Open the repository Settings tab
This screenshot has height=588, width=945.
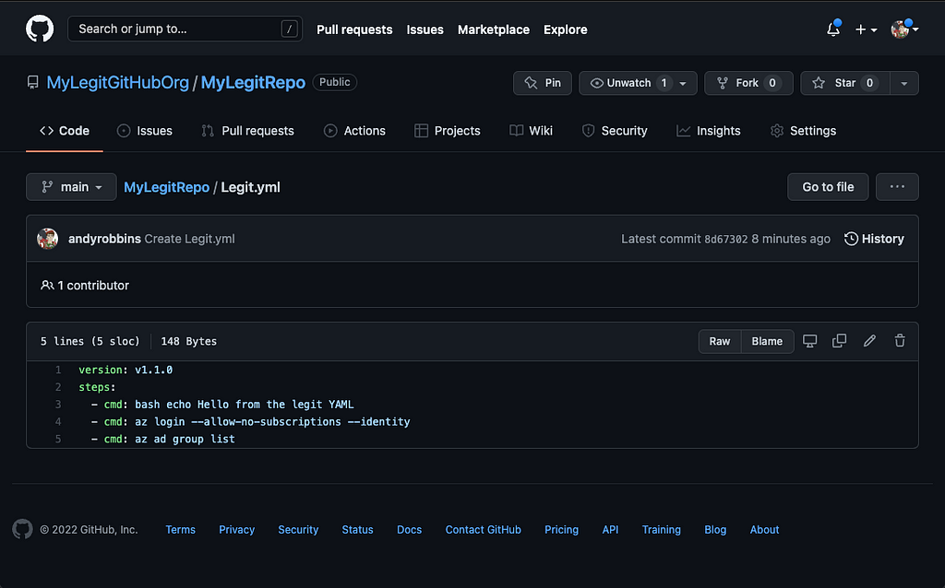(804, 131)
